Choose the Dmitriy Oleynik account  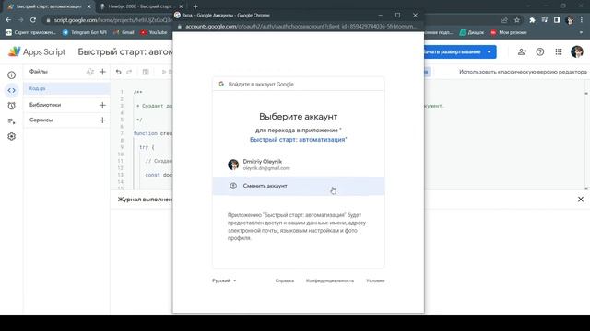[299, 165]
